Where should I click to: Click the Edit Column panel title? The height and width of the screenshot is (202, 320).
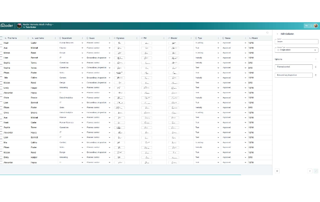pyautogui.click(x=287, y=34)
